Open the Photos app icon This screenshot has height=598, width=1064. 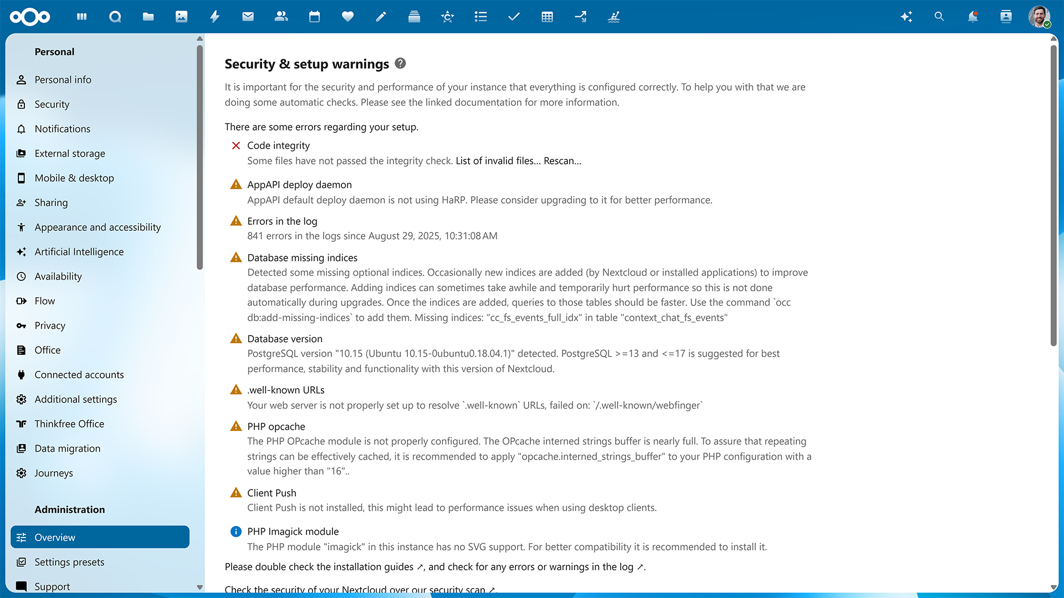point(181,17)
